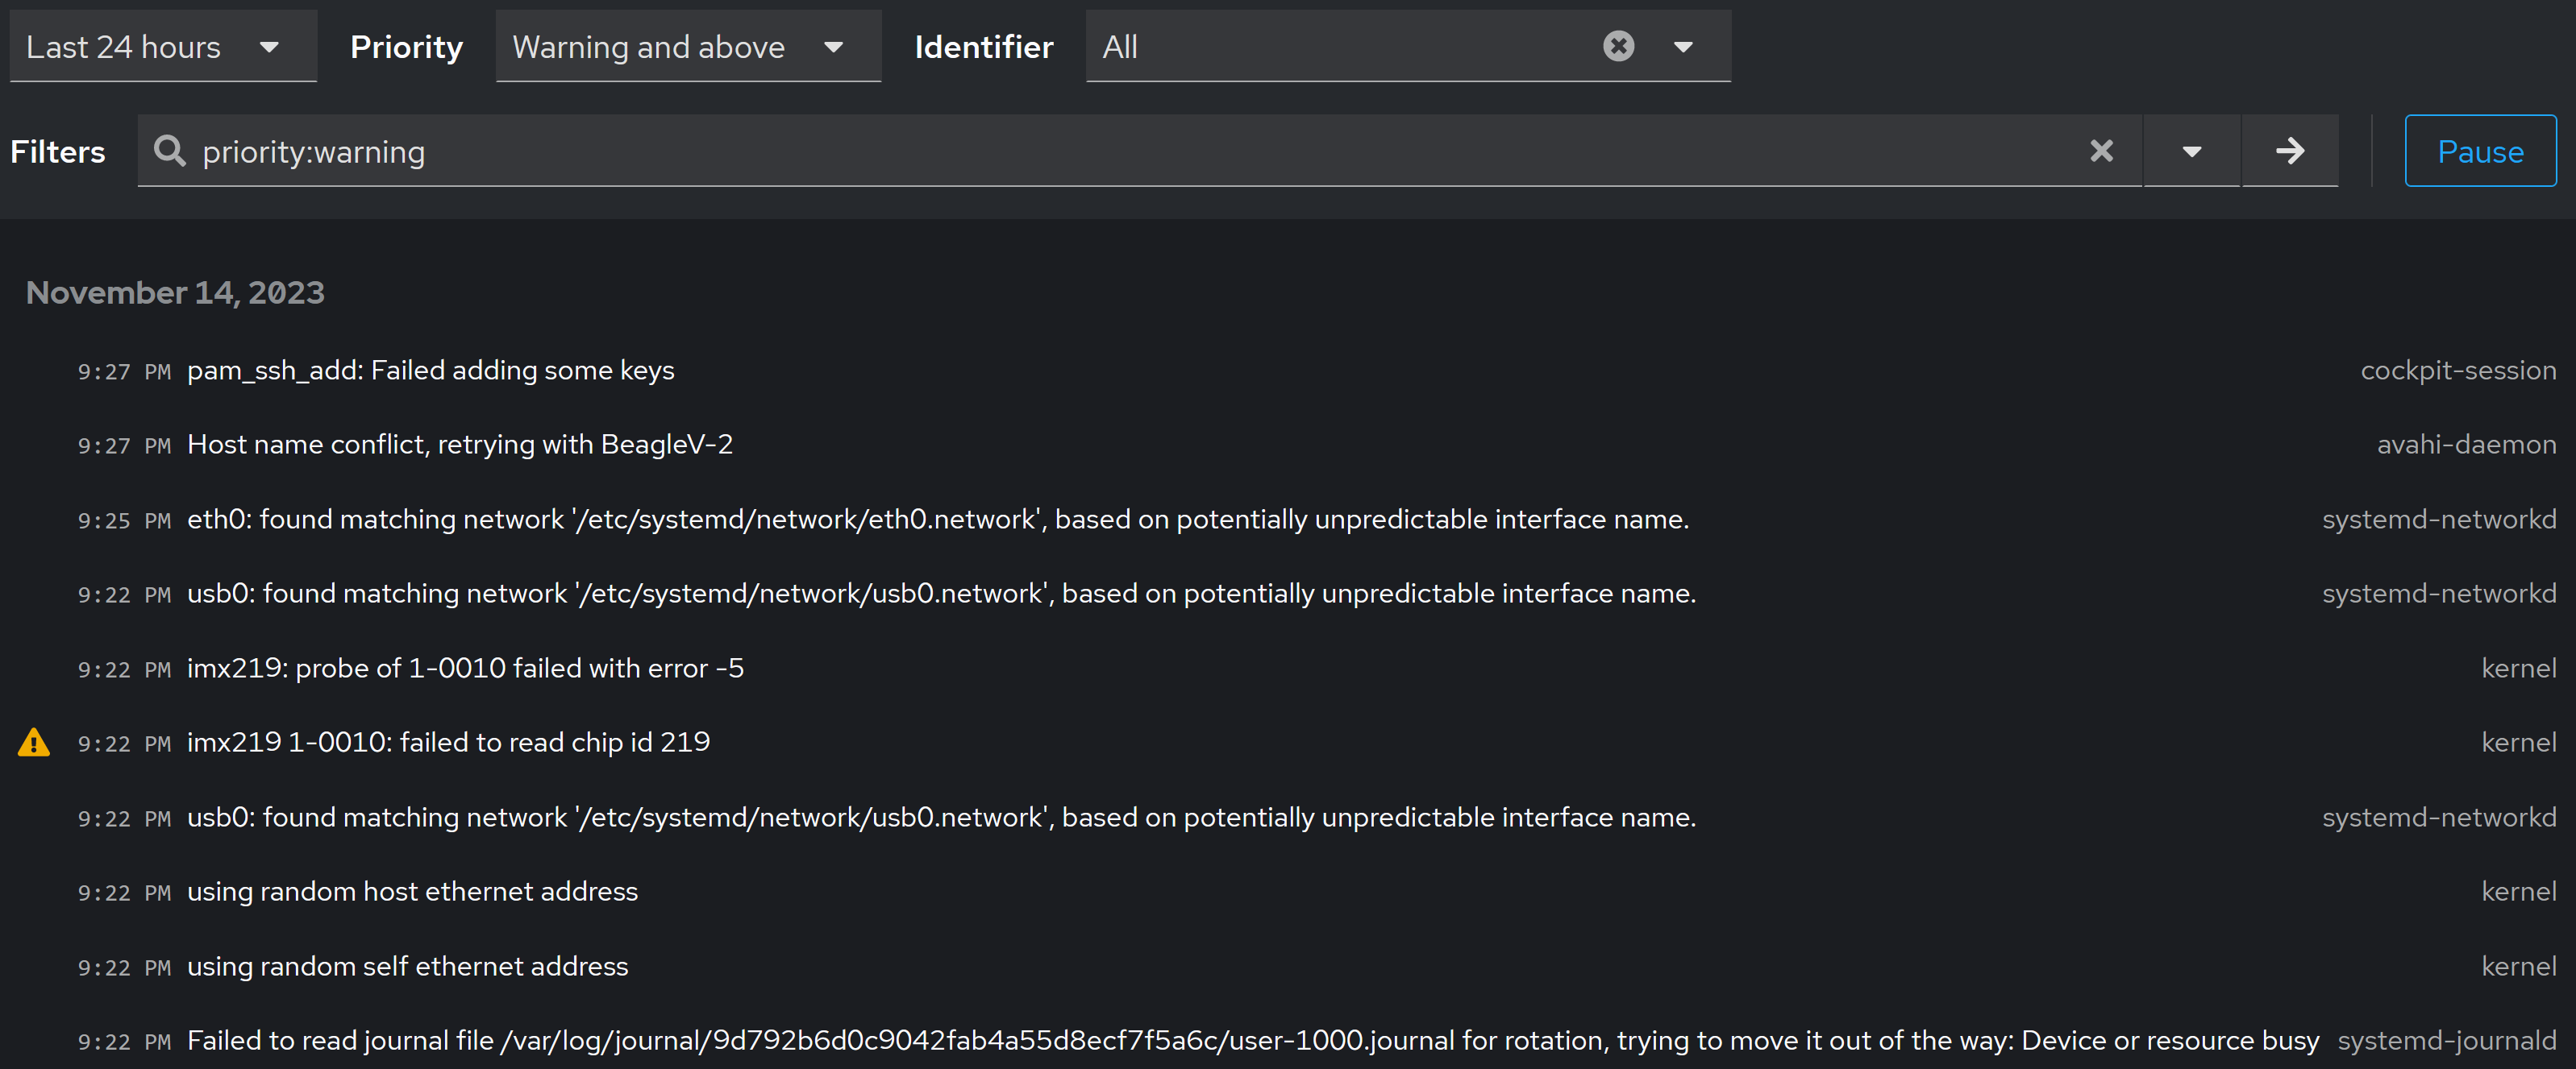
Task: Click the Filters label
Action: (57, 152)
